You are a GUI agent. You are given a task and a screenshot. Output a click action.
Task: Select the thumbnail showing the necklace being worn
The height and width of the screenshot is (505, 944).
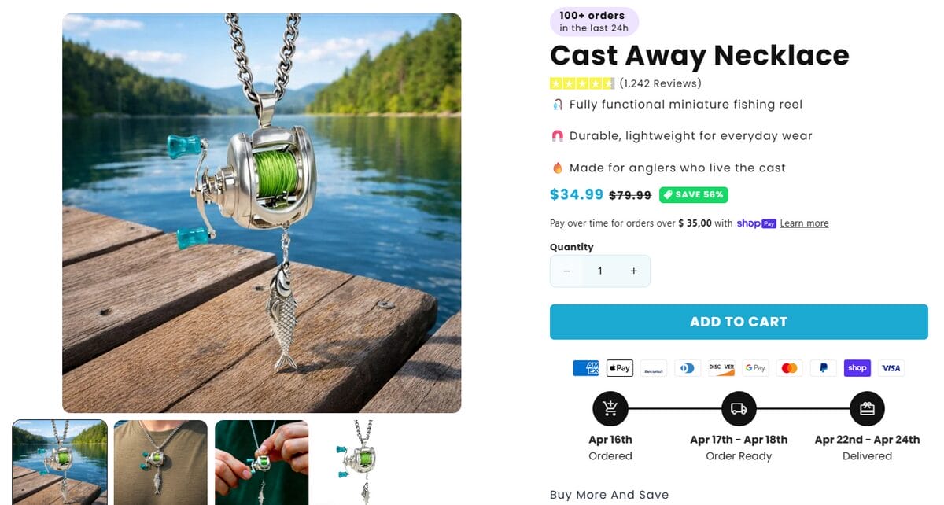point(160,463)
